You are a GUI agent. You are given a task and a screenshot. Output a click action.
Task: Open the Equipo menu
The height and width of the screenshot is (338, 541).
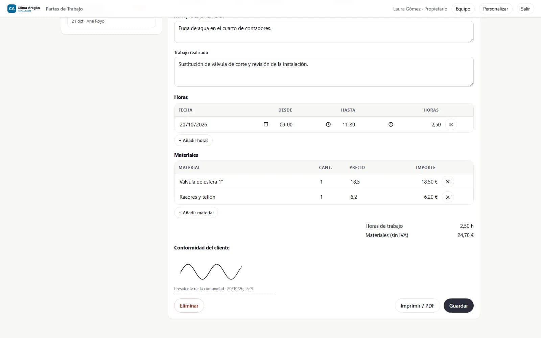point(463,9)
